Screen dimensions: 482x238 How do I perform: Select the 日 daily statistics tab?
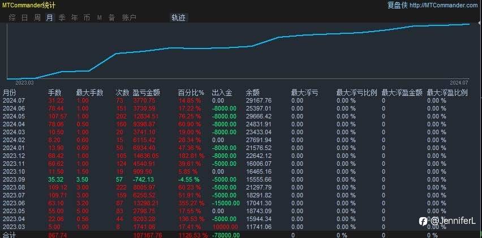24,18
